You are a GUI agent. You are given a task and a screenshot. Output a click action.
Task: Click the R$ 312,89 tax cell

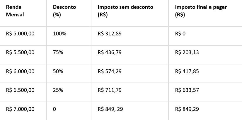(x=110, y=34)
